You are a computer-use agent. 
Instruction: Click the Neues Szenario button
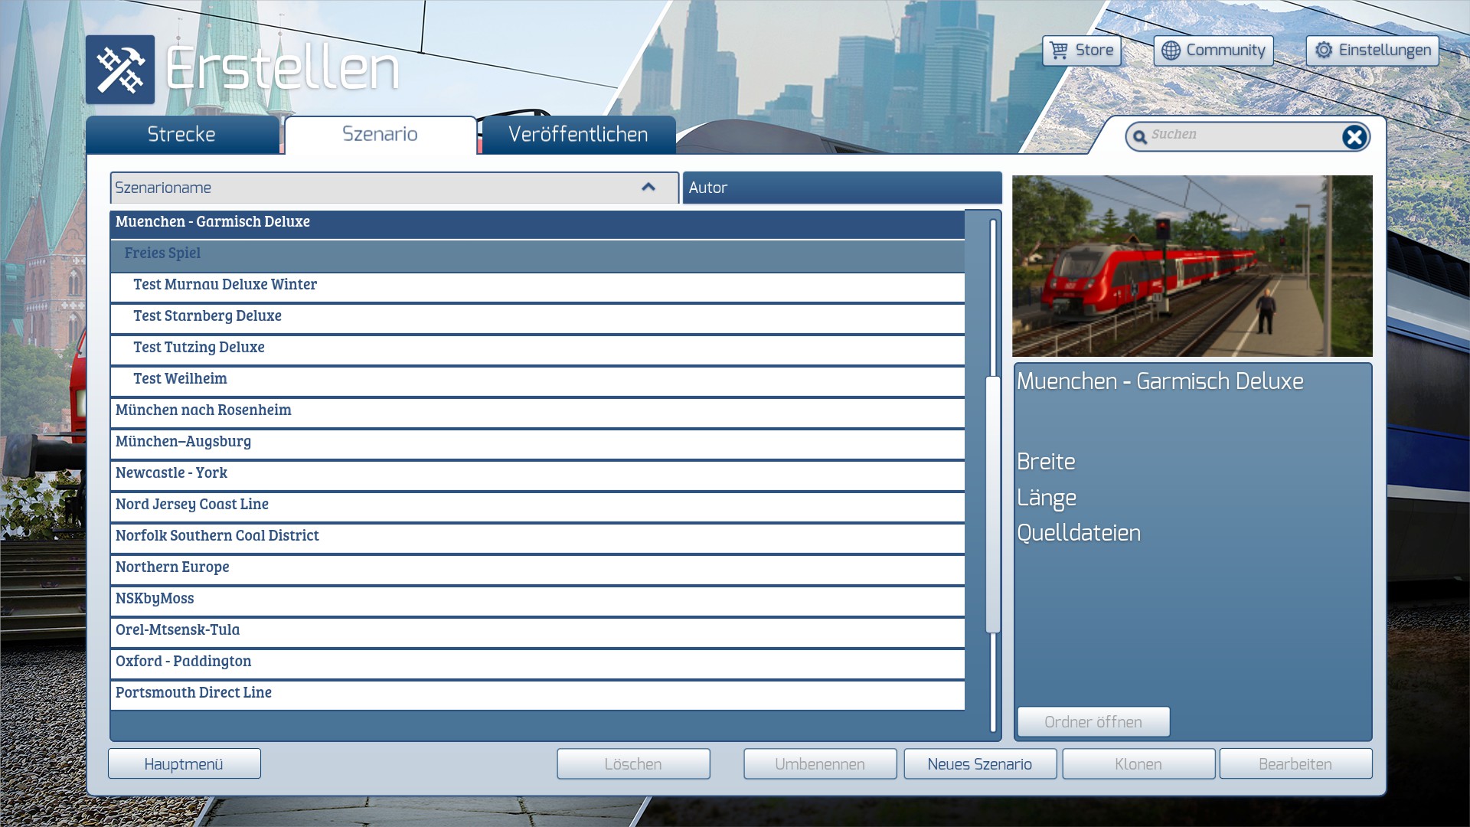click(x=979, y=764)
